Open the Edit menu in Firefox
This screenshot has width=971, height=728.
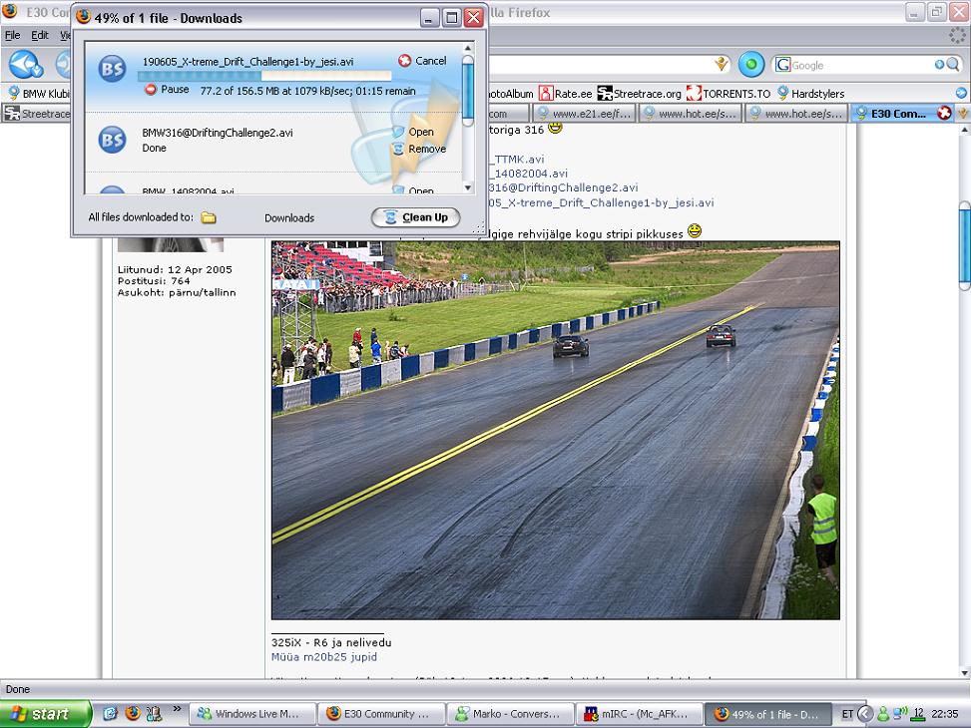(x=40, y=35)
